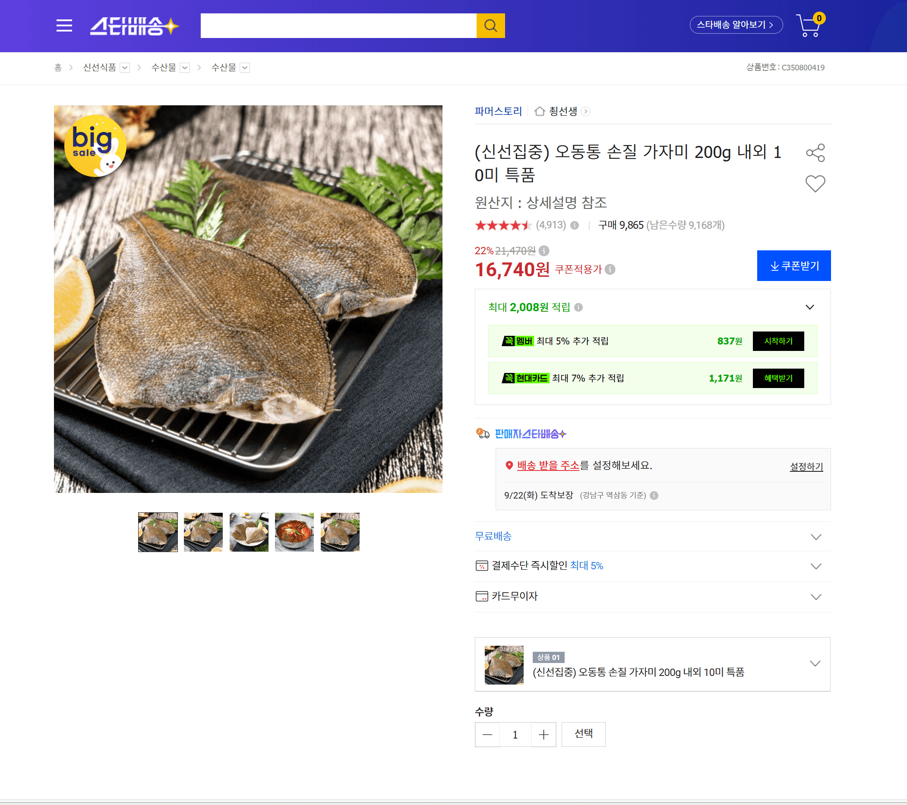The image size is (907, 805).
Task: Select the third thumbnail with plated fish
Action: tap(249, 532)
